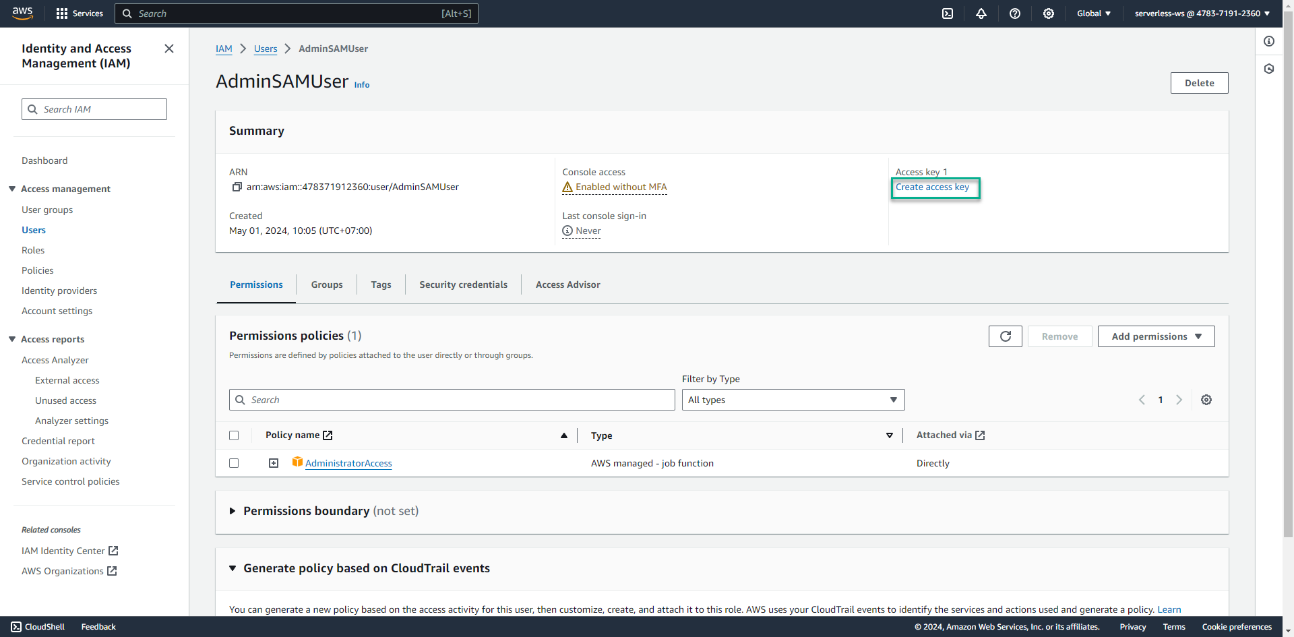Click IAM Identity Center external link
Screen dimensions: 1294x637
(x=70, y=551)
